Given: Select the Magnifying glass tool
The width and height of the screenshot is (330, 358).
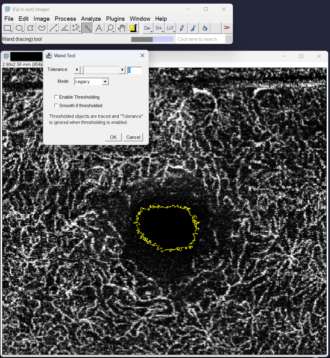Looking at the screenshot, I should (x=110, y=28).
